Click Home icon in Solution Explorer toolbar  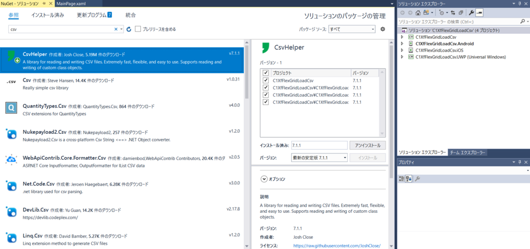click(x=418, y=12)
